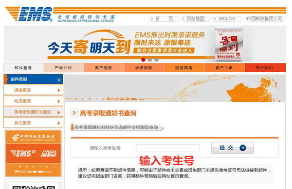Screen dimensions: 292x189
Task: Click the double-arrow icon on 提交 button
Action: 243,148
